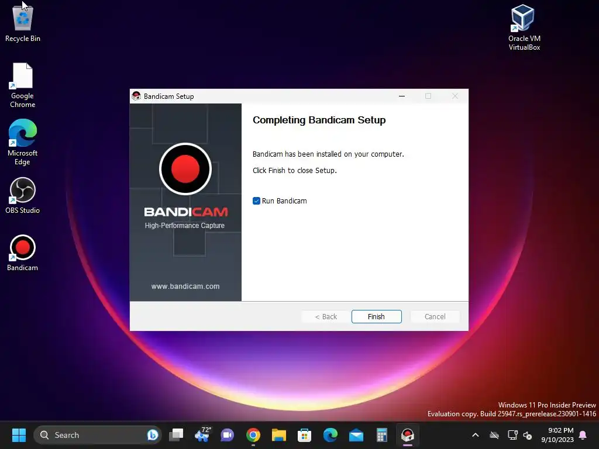The image size is (599, 449).
Task: Select the Recycle Bin desktop icon
Action: [x=23, y=23]
